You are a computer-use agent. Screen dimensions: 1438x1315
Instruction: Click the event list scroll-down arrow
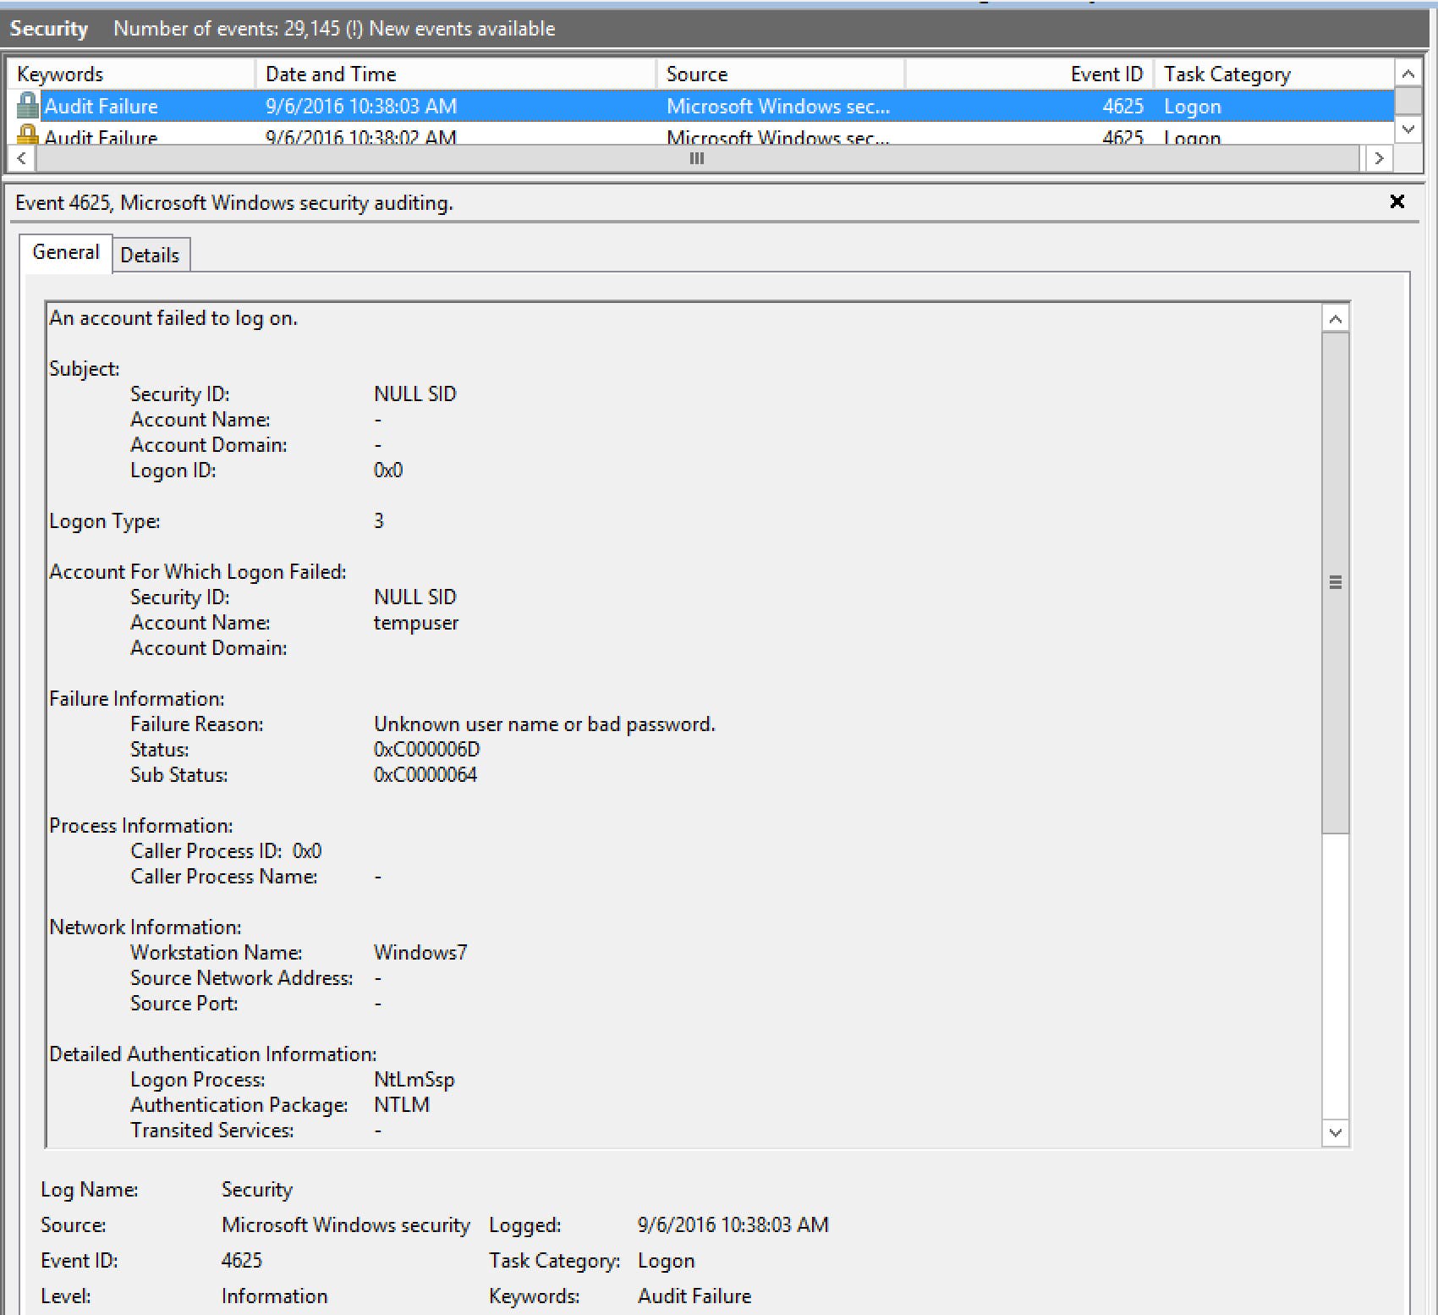(x=1408, y=129)
